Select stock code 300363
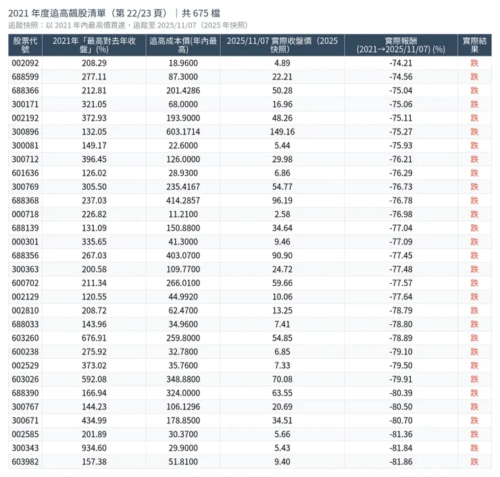 (x=25, y=269)
